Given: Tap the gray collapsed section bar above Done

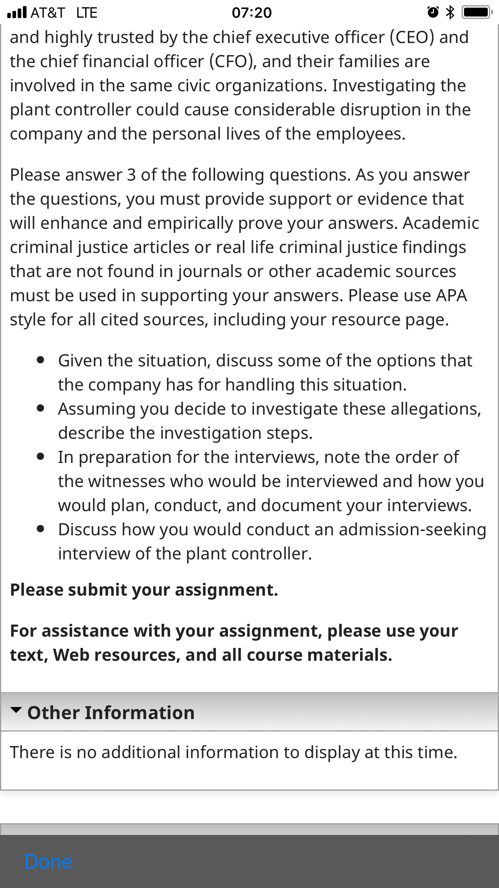Looking at the screenshot, I should tap(249, 829).
